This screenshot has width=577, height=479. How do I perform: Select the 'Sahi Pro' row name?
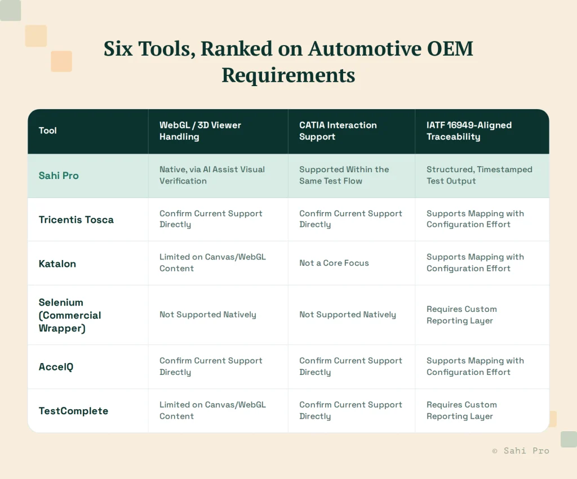(x=59, y=176)
